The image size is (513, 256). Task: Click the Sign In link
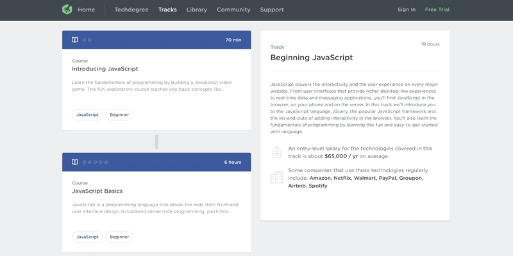tap(407, 10)
